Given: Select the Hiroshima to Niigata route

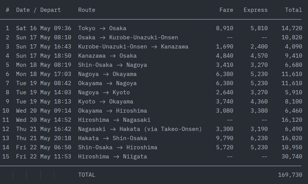Looking at the screenshot, I should pos(113,157).
